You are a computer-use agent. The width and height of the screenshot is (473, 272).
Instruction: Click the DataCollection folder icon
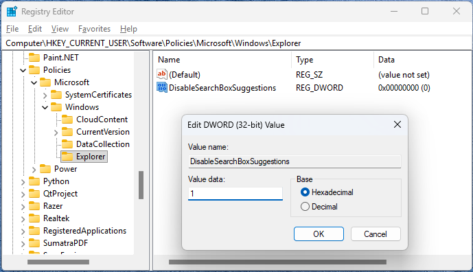[67, 144]
